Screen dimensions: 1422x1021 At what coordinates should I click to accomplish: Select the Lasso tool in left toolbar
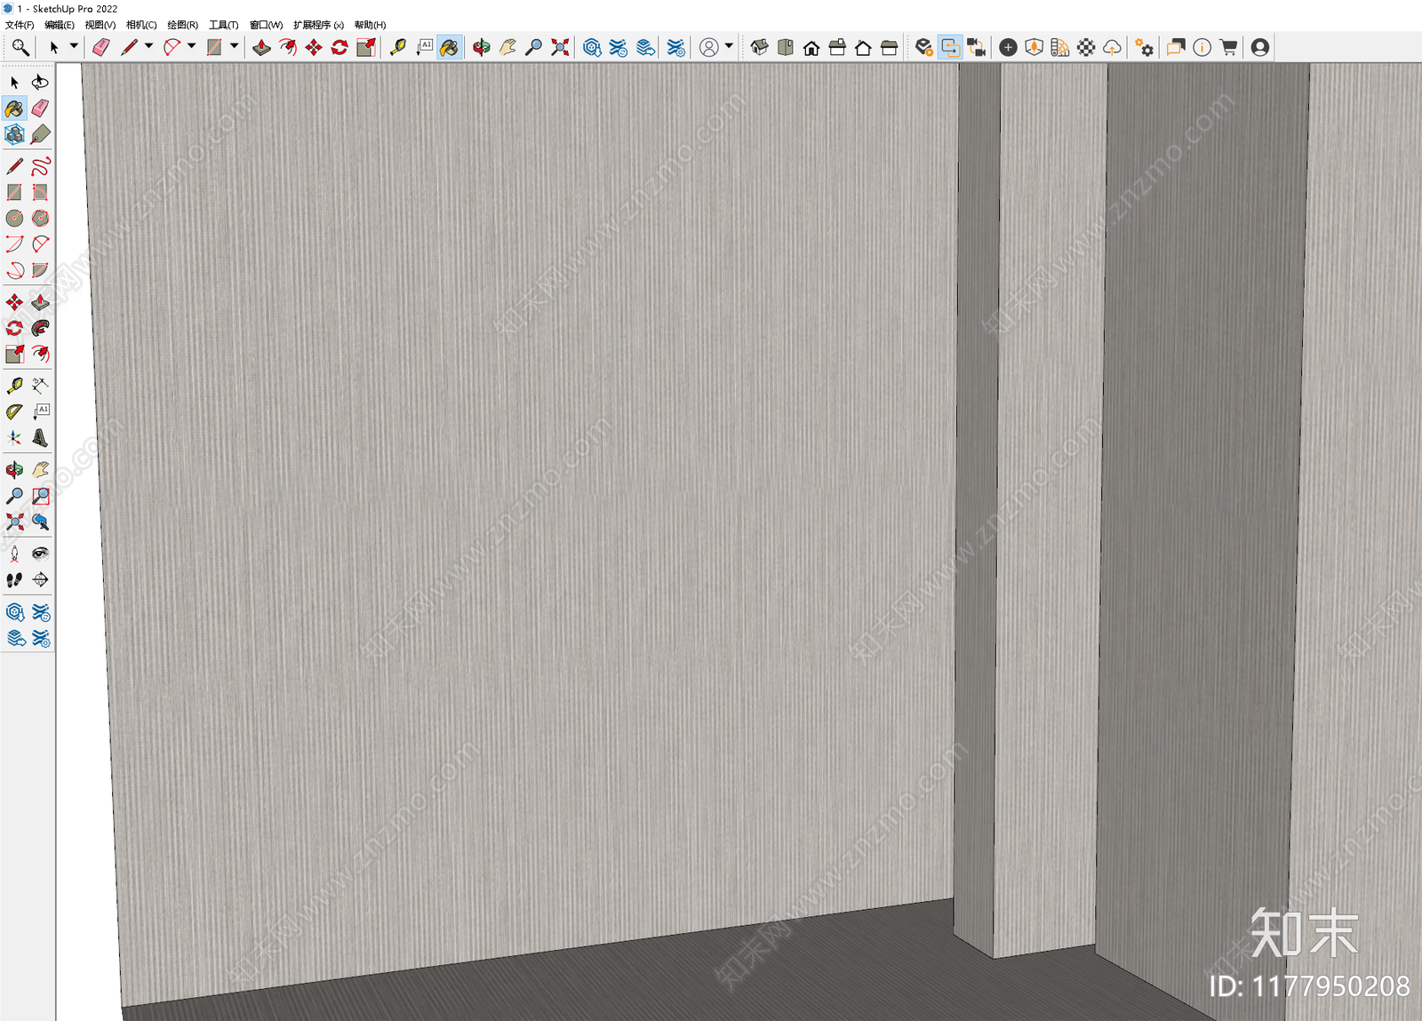tap(40, 82)
